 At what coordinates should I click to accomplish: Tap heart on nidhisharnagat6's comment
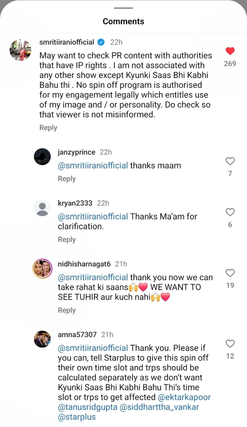230,273
